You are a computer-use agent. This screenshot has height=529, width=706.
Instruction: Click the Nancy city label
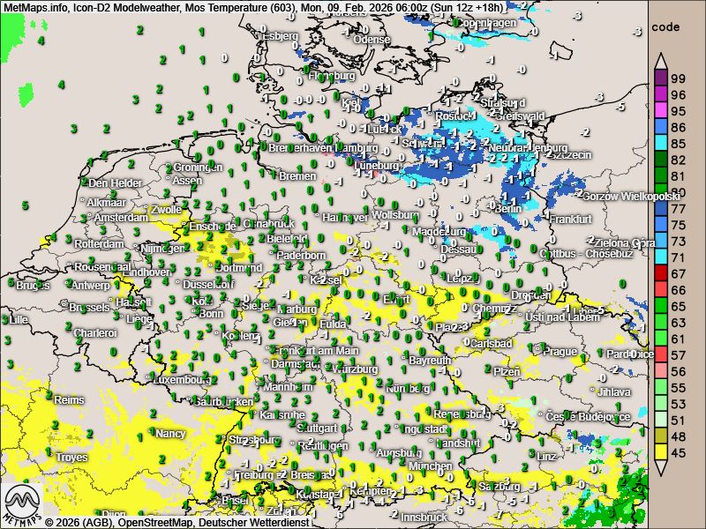tap(169, 433)
